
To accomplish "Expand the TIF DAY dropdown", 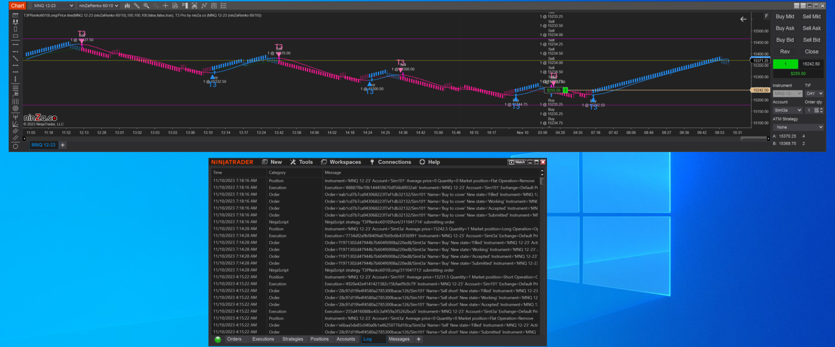I will click(x=814, y=93).
